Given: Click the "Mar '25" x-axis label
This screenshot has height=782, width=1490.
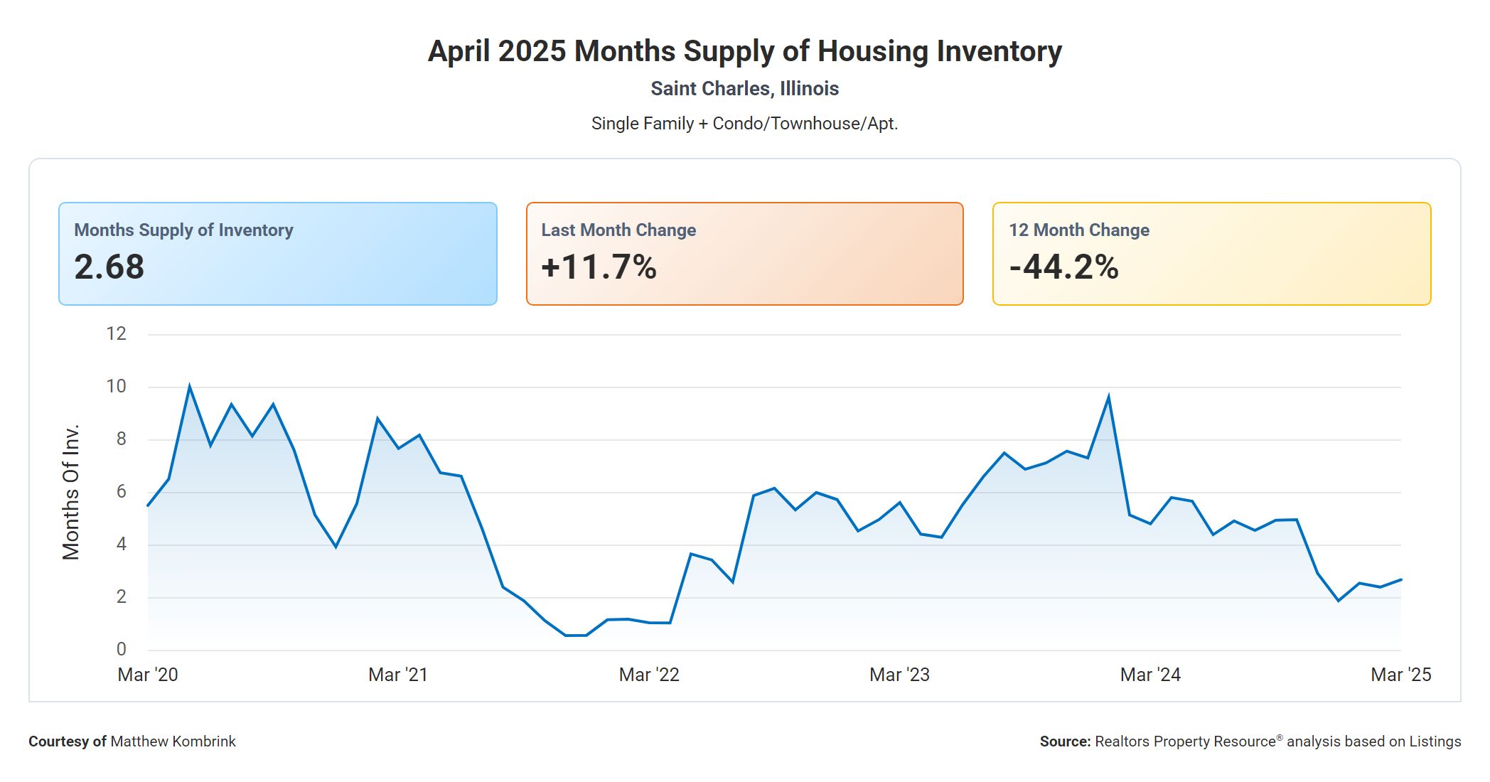Looking at the screenshot, I should point(1400,675).
